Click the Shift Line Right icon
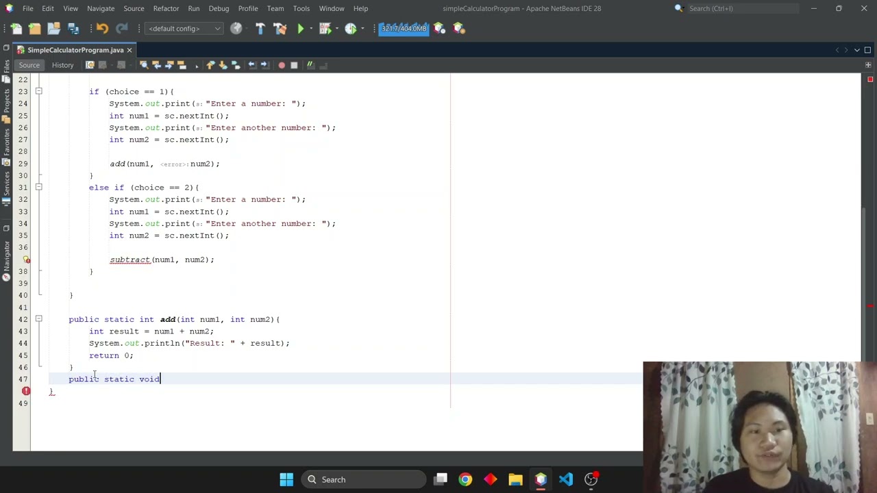The height and width of the screenshot is (493, 877). tap(264, 65)
